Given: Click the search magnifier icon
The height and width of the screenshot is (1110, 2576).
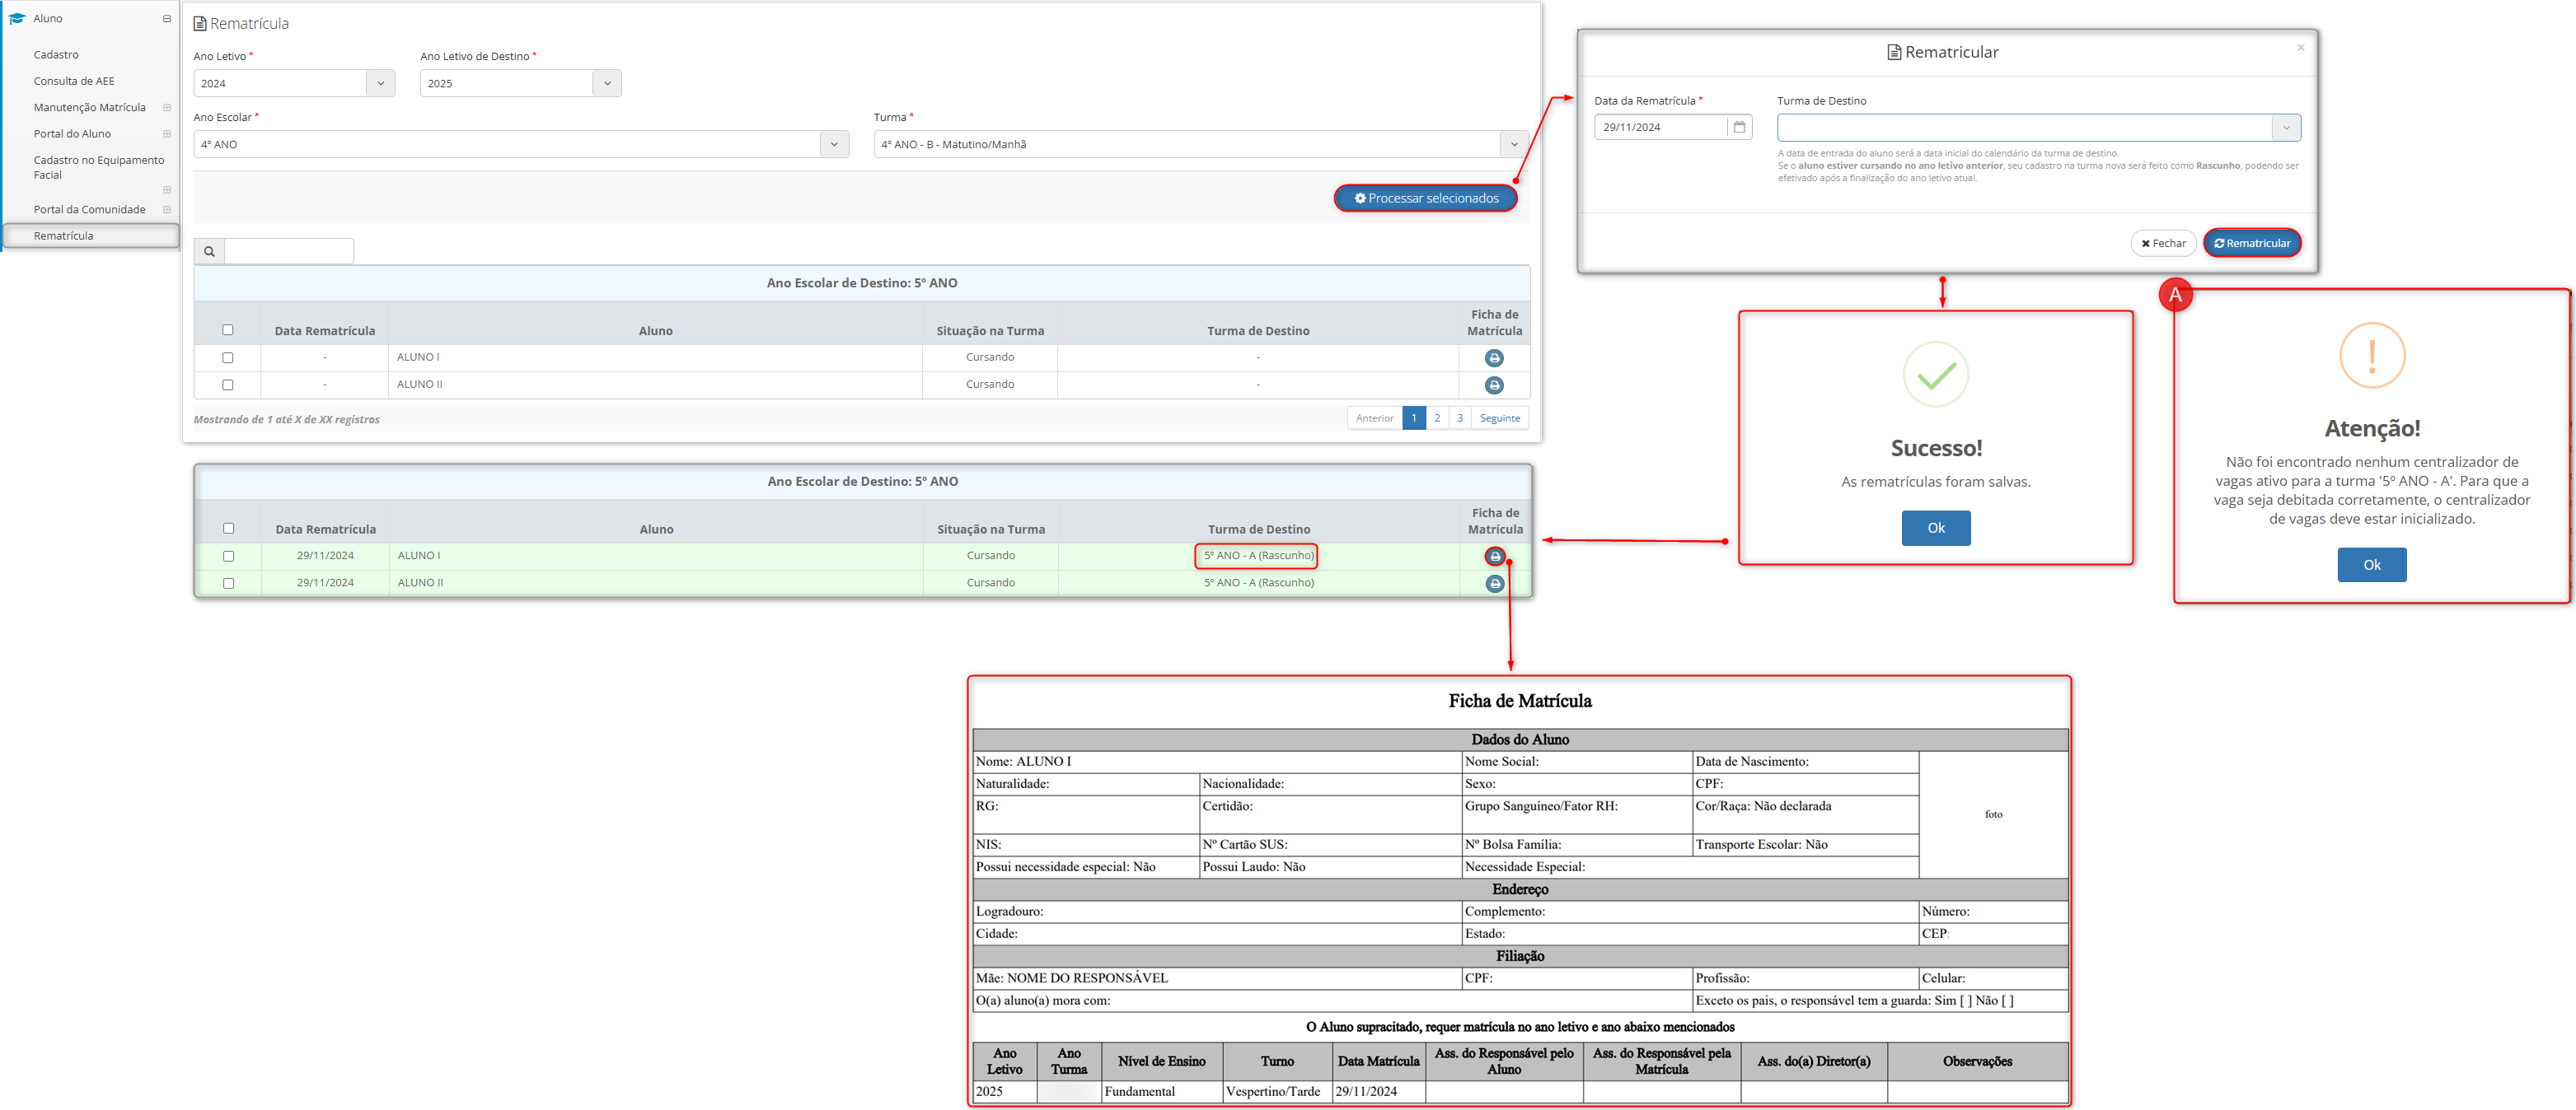Looking at the screenshot, I should [209, 252].
